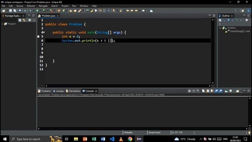This screenshot has height=142, width=252.
Task: Toggle Scroll Lock in Console toolbar
Action: pyautogui.click(x=208, y=91)
